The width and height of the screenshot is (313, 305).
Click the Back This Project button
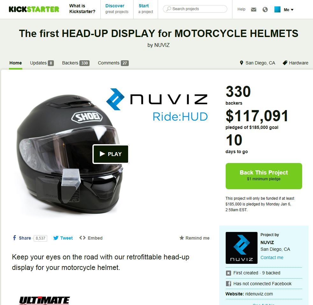click(264, 176)
